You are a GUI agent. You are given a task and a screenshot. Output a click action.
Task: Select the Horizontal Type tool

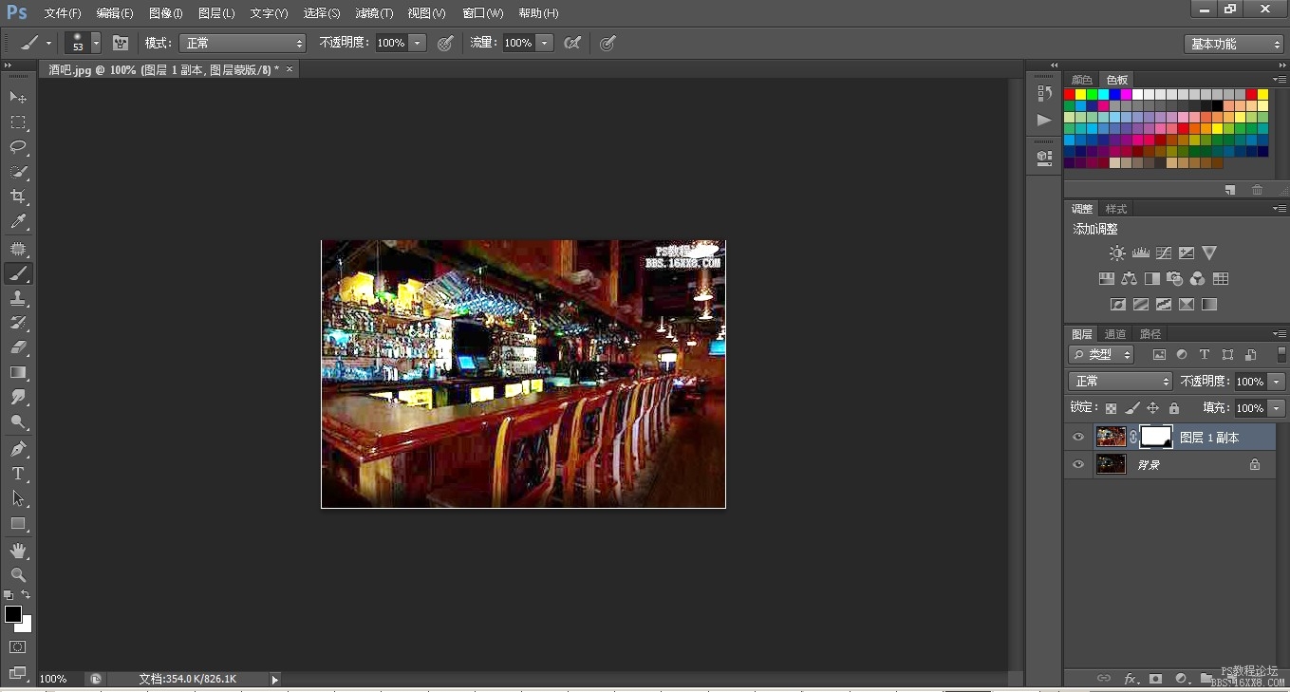[18, 473]
